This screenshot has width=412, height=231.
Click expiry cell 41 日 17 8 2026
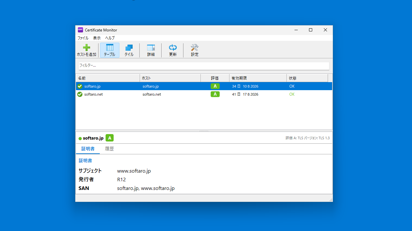click(x=245, y=94)
